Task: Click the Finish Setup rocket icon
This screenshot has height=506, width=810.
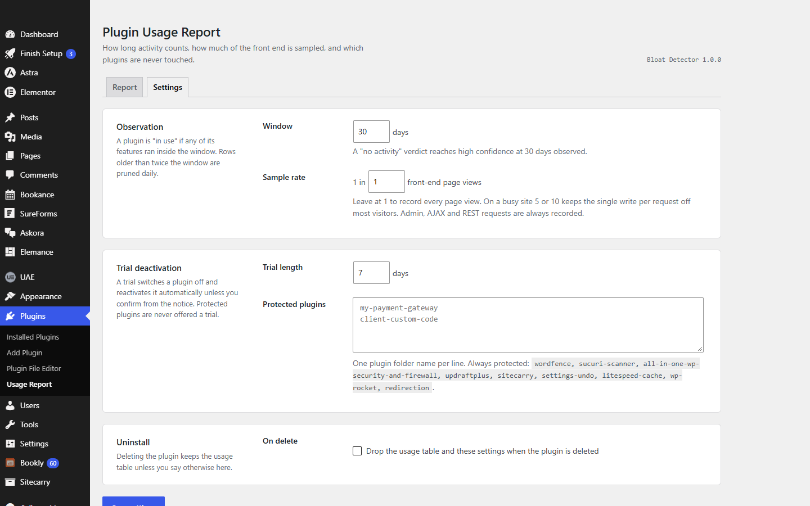Action: 10,53
